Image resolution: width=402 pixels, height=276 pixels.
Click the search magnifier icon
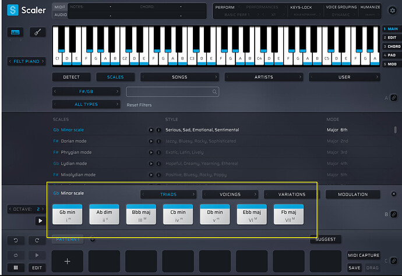tap(214, 92)
